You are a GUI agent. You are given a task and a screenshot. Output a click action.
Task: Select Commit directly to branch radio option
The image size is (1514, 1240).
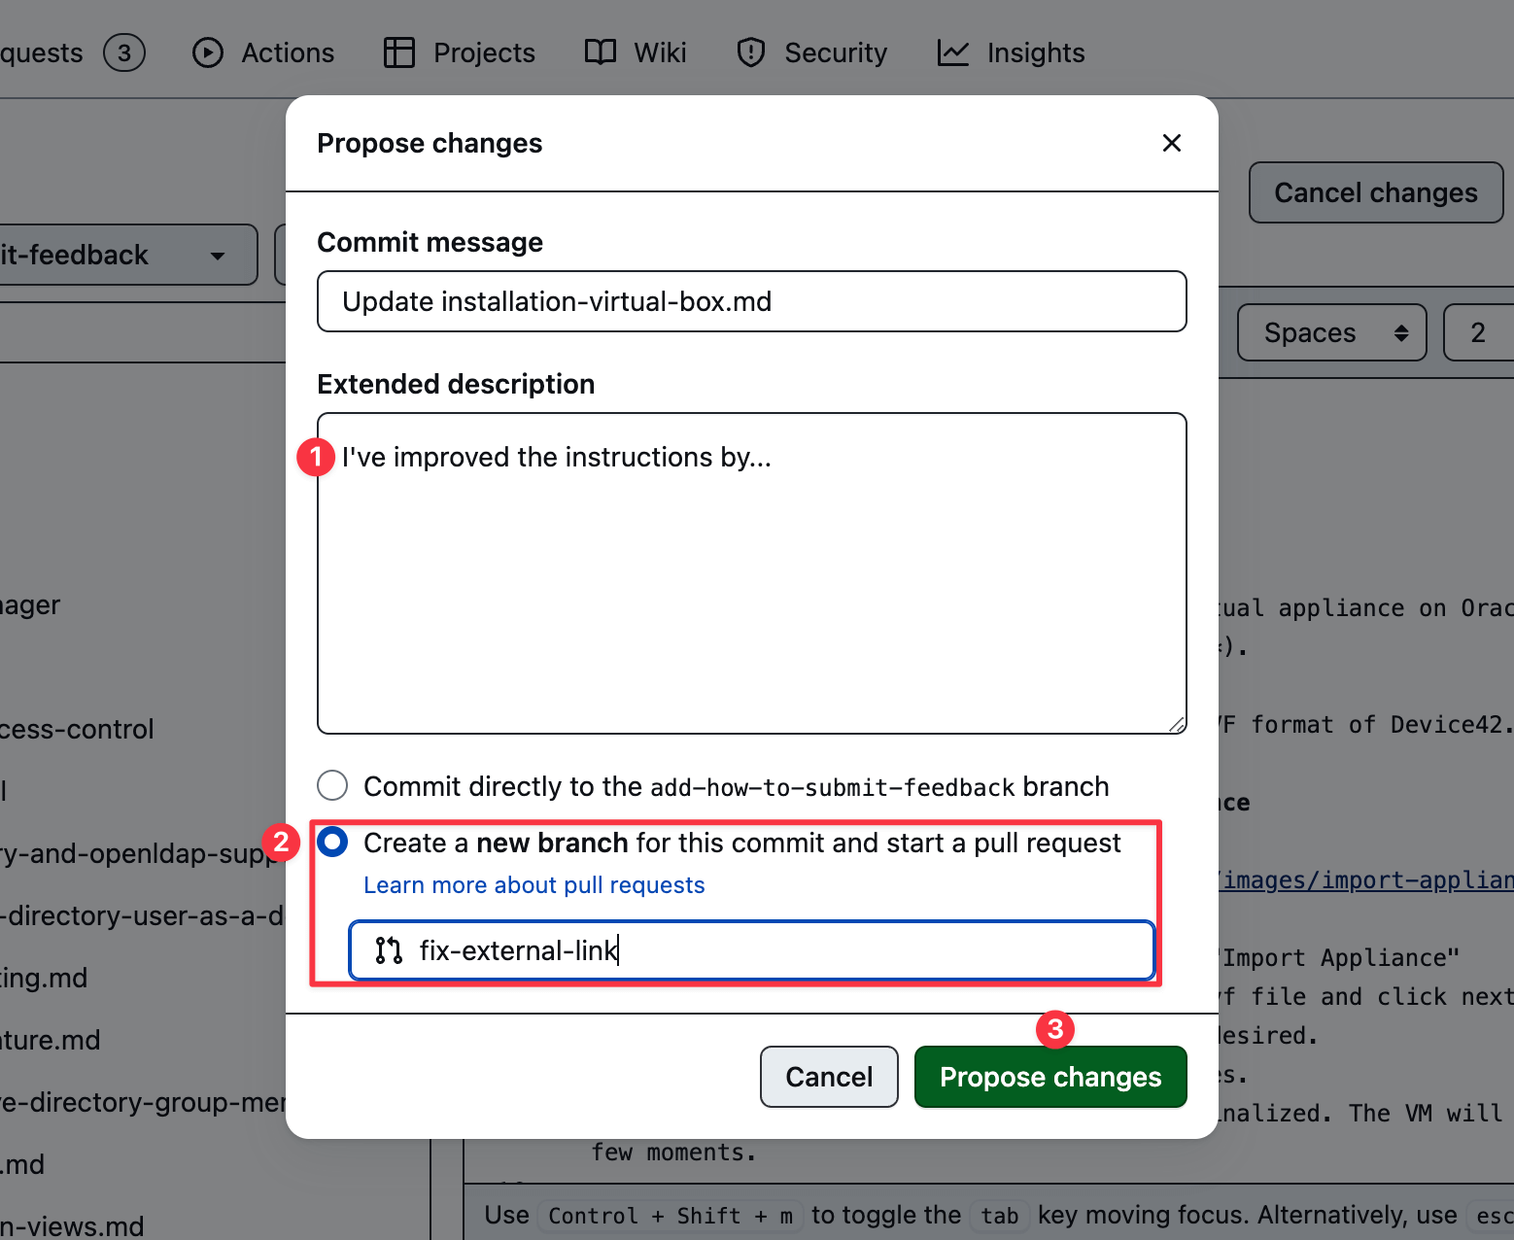click(332, 785)
